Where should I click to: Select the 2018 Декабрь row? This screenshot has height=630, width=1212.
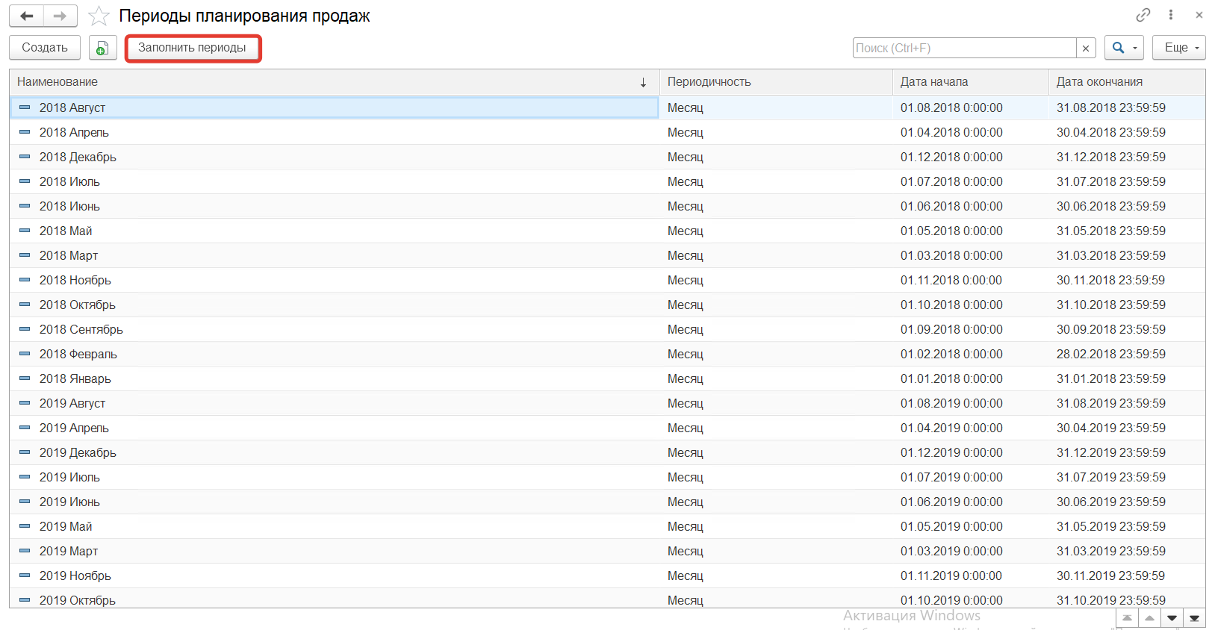point(78,157)
